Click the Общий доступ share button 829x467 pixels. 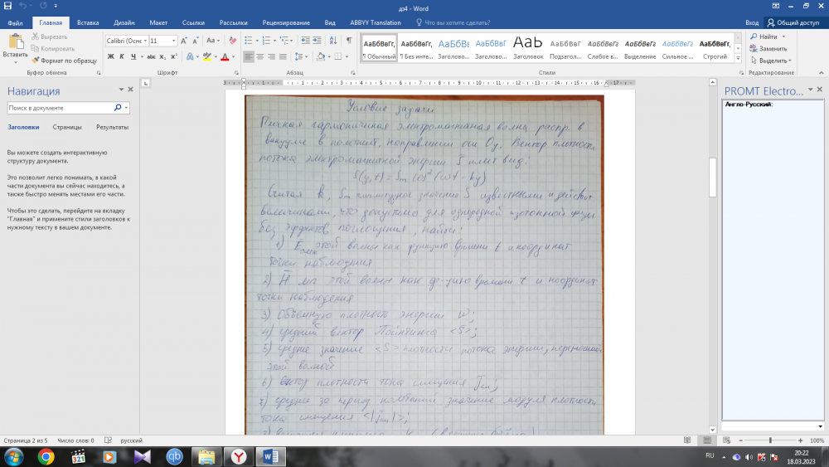tap(793, 23)
